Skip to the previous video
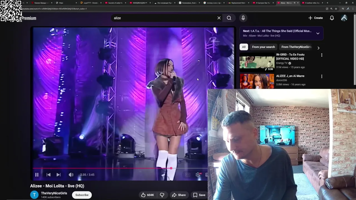Image resolution: width=356 pixels, height=200 pixels. (48, 175)
